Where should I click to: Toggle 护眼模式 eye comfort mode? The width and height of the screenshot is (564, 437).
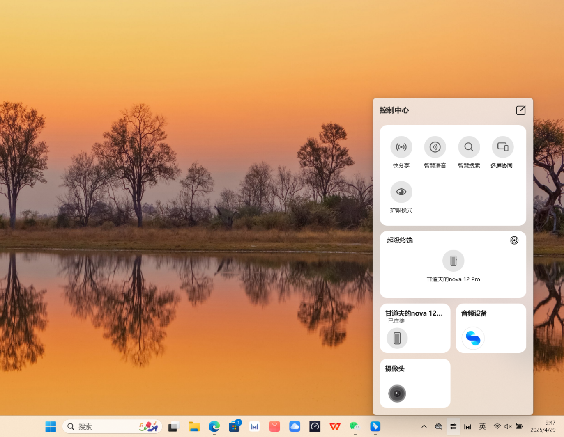[401, 192]
